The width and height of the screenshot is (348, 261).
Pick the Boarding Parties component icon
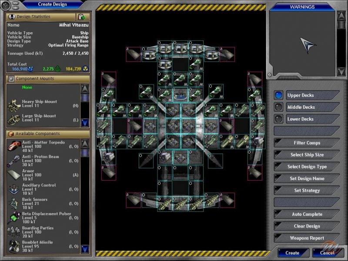tap(15, 232)
